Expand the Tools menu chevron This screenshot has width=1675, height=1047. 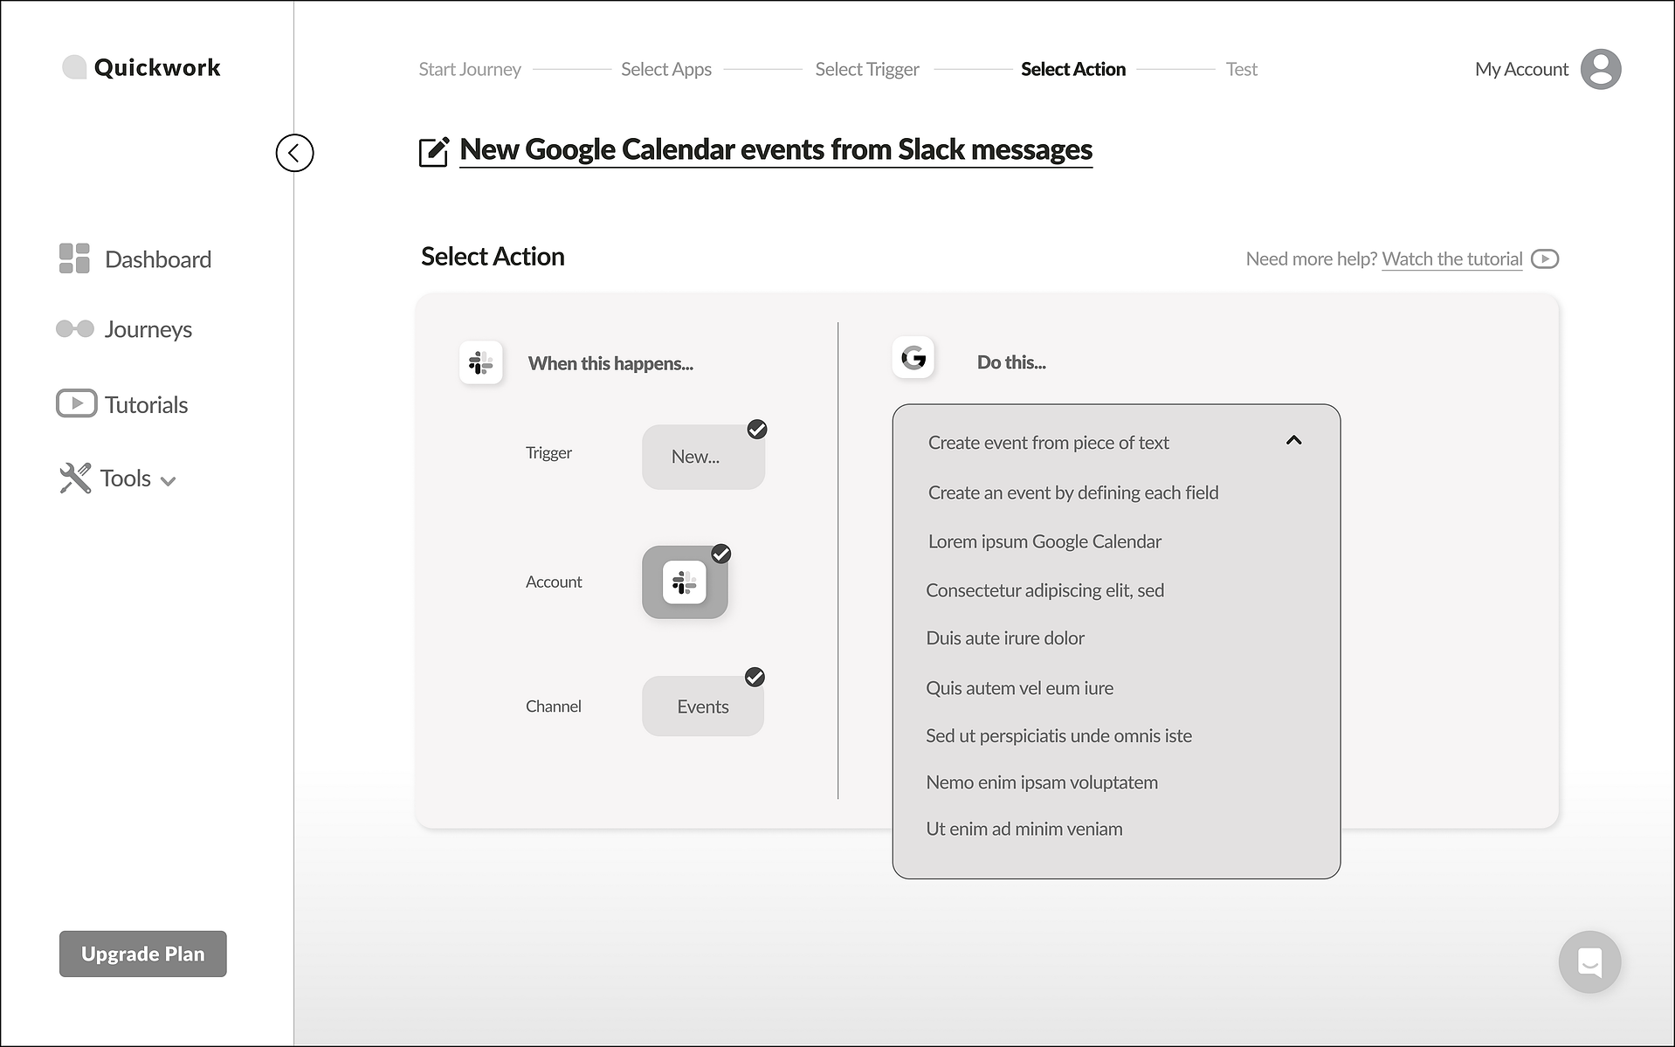point(169,481)
